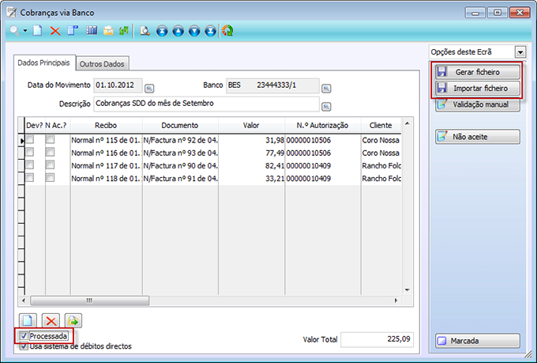Create a new record with blank page icon
Viewport: 537px width, 363px height.
(37, 31)
